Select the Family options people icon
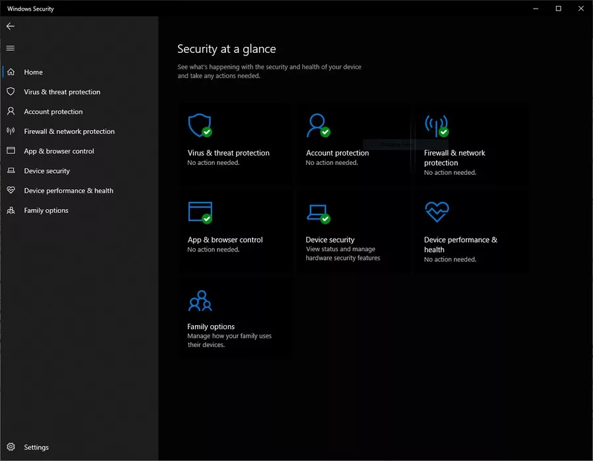The height and width of the screenshot is (461, 593). pyautogui.click(x=200, y=301)
